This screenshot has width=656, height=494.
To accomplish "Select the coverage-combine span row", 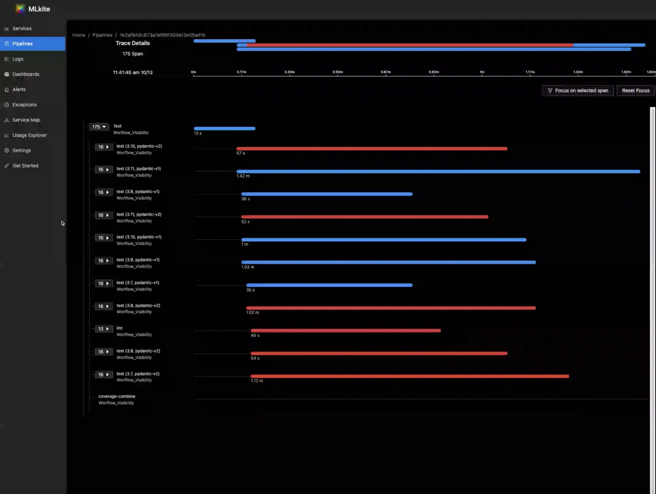I will tap(117, 399).
